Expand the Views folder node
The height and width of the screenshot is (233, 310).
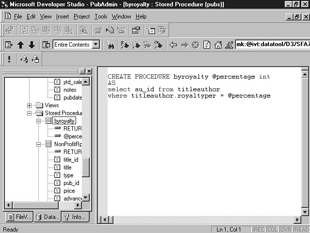tap(30, 105)
